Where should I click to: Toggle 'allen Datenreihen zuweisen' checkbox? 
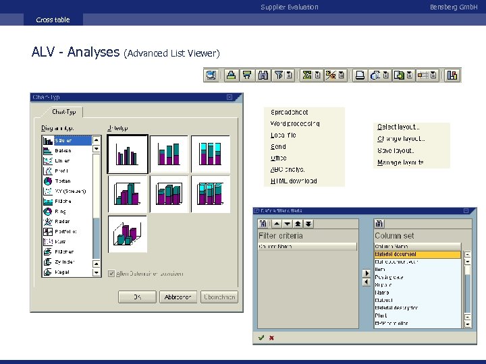pyautogui.click(x=111, y=274)
